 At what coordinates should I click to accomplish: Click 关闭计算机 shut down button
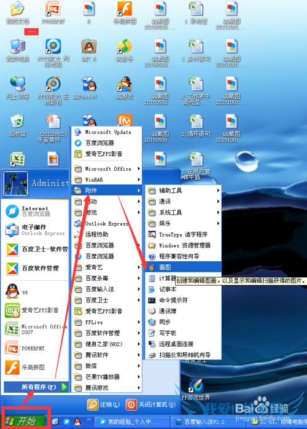tap(150, 404)
